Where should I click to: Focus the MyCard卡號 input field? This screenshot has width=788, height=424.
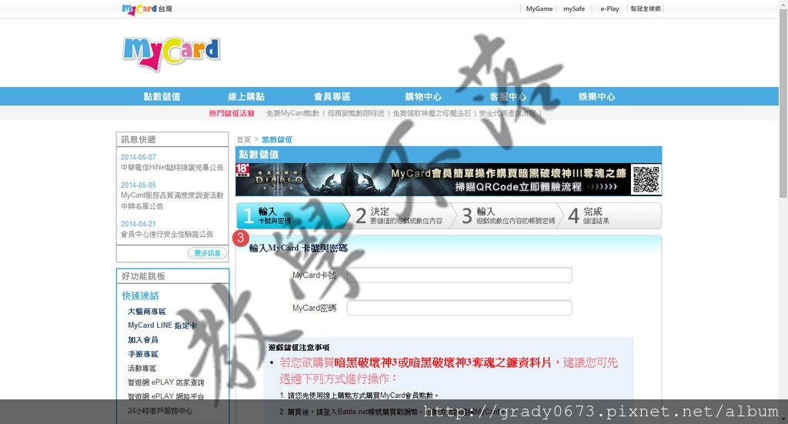pos(459,275)
